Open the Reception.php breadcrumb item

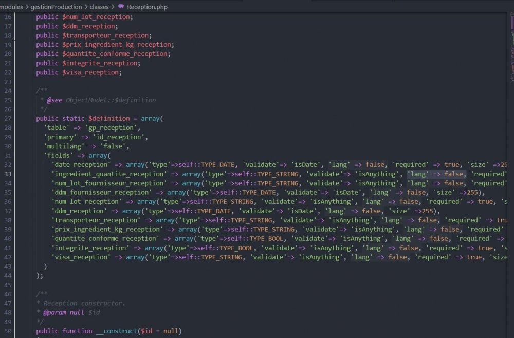(x=147, y=7)
